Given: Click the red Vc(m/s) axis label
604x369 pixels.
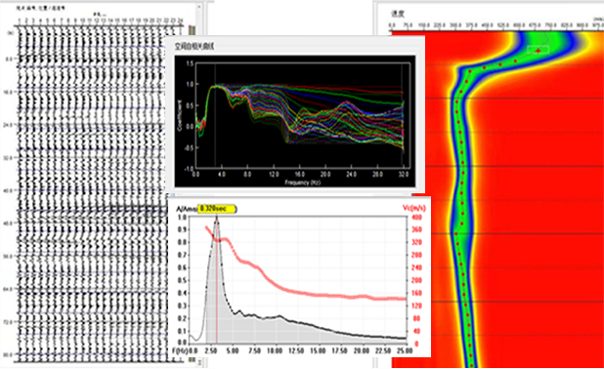Looking at the screenshot, I should click(x=414, y=208).
